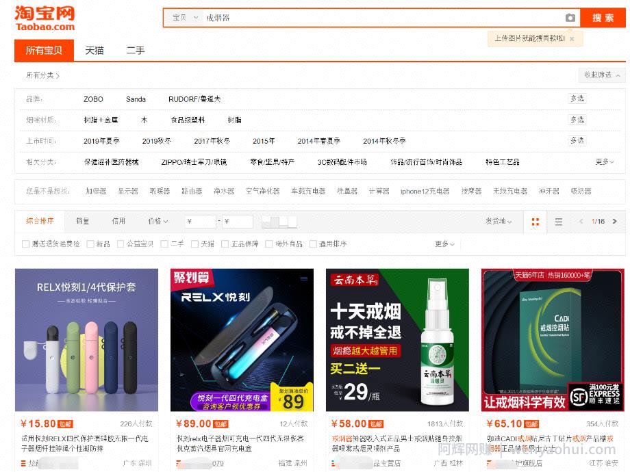Select launch time 2019年夏季

click(x=101, y=141)
